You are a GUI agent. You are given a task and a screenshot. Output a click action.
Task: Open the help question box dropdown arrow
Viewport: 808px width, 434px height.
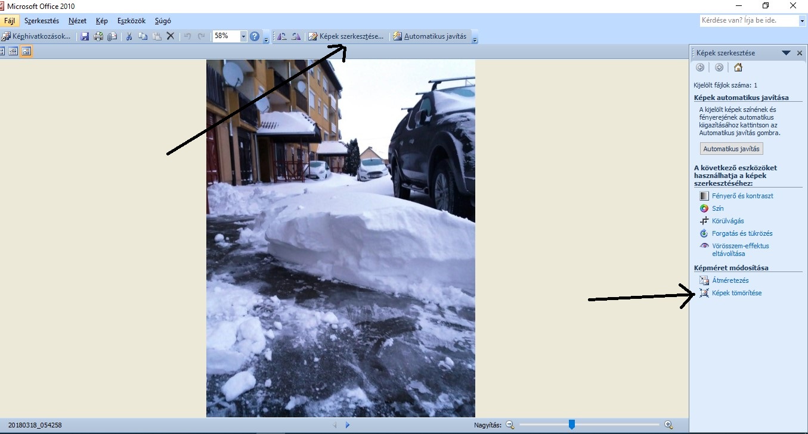801,20
